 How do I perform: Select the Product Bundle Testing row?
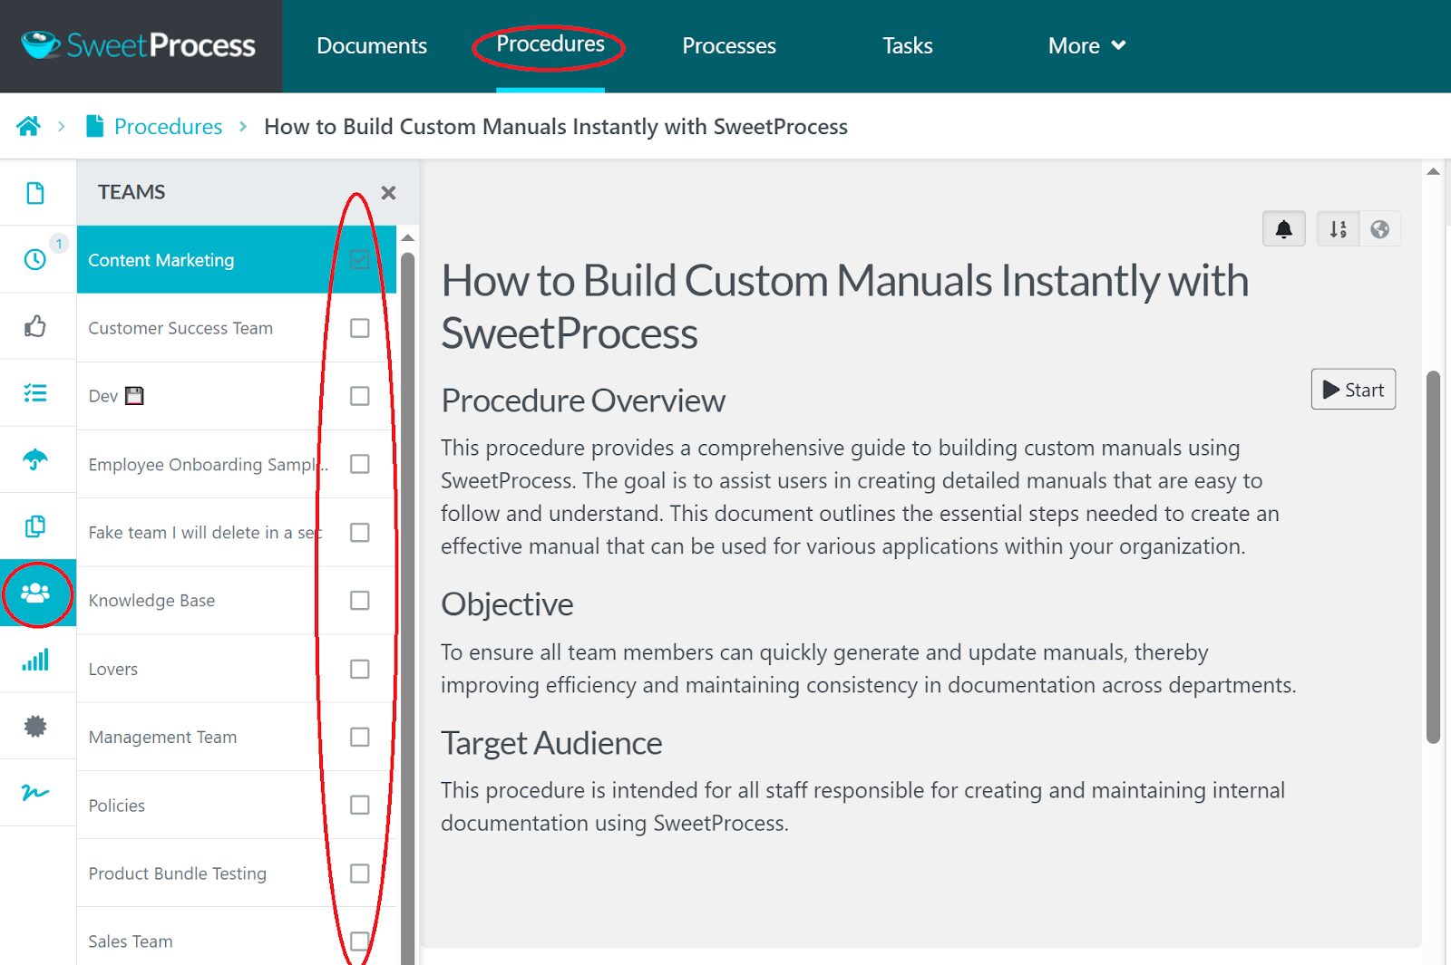pos(237,873)
